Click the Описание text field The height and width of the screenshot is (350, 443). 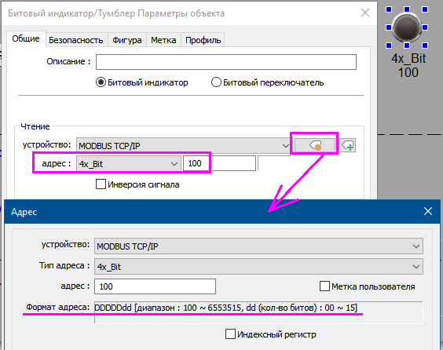[226, 62]
